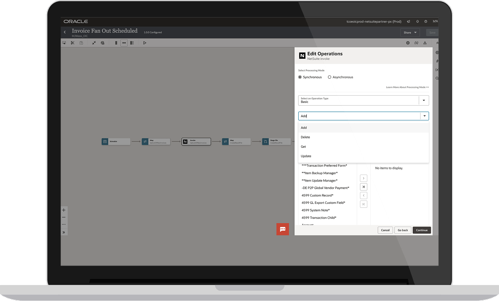Click the errors warning triangle icon
Image resolution: width=499 pixels, height=301 pixels.
point(425,43)
